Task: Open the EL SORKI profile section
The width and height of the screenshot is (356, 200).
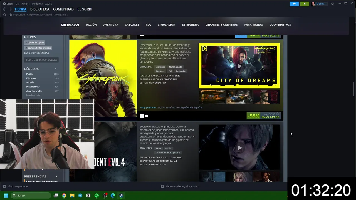Action: click(85, 9)
